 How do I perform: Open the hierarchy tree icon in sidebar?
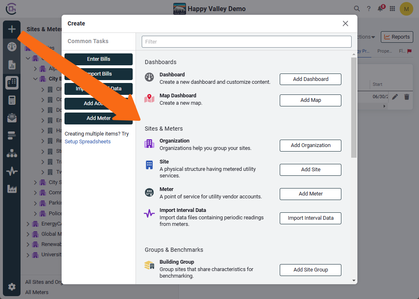(x=12, y=153)
